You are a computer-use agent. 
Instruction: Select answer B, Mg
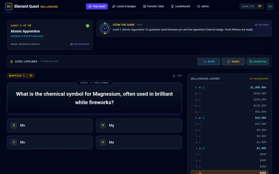pos(139,125)
